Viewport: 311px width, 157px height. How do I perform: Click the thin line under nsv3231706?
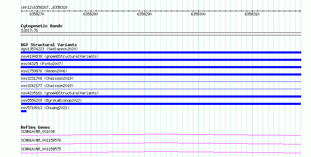pos(161,81)
